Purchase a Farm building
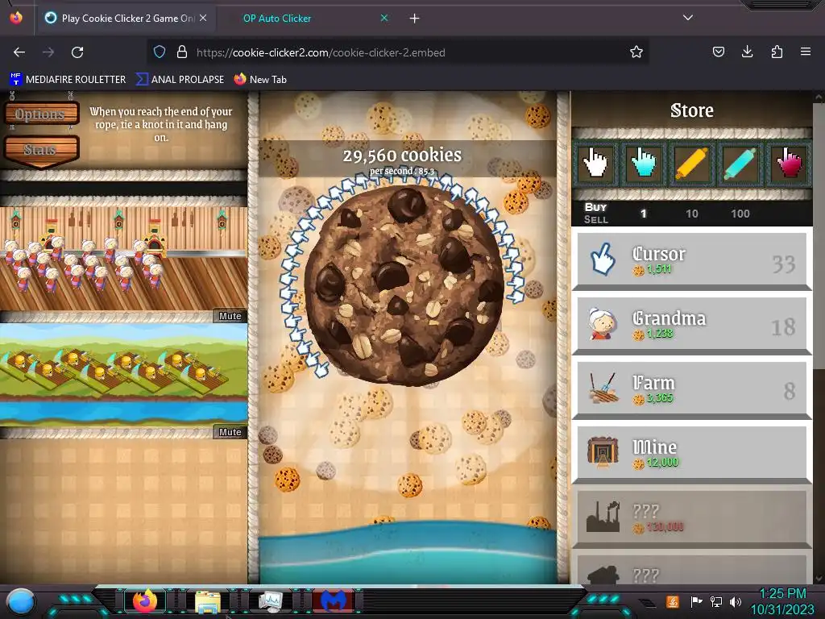This screenshot has height=619, width=825. [x=692, y=389]
